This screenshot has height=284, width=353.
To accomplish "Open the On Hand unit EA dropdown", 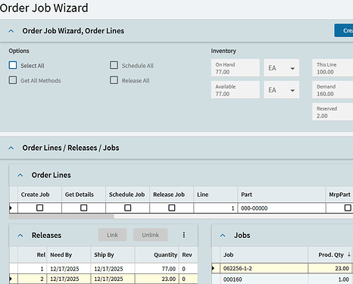I will point(282,68).
